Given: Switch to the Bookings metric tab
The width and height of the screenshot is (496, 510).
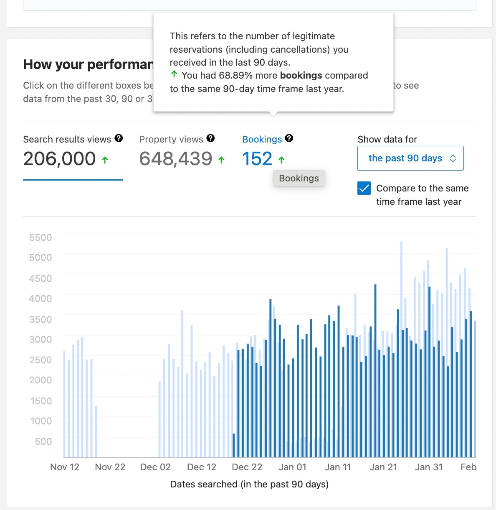Looking at the screenshot, I should click(262, 139).
